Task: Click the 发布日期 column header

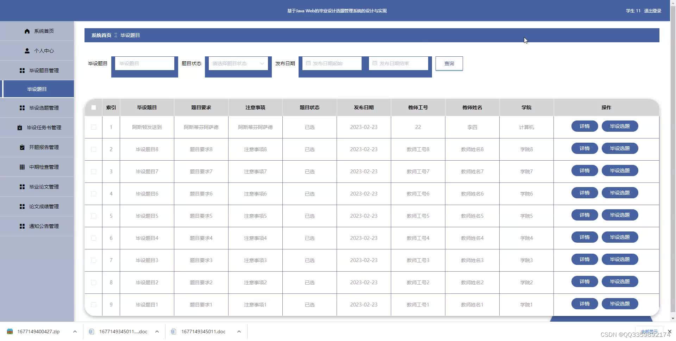Action: point(364,107)
